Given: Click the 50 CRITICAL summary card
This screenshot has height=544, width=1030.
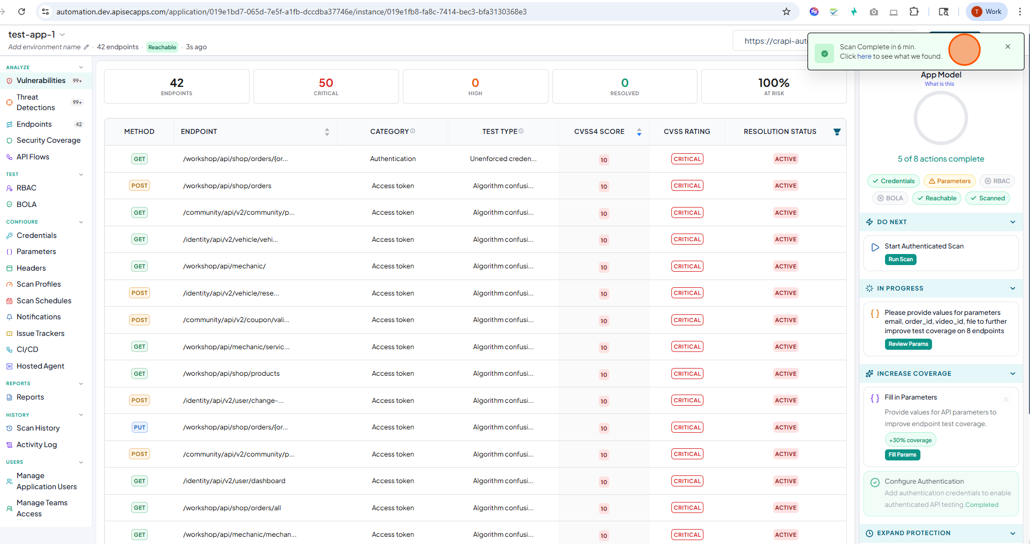Looking at the screenshot, I should tap(326, 86).
